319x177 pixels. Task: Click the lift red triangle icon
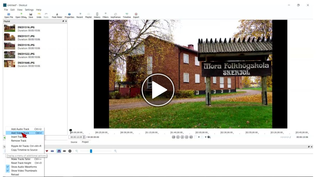click(x=47, y=151)
